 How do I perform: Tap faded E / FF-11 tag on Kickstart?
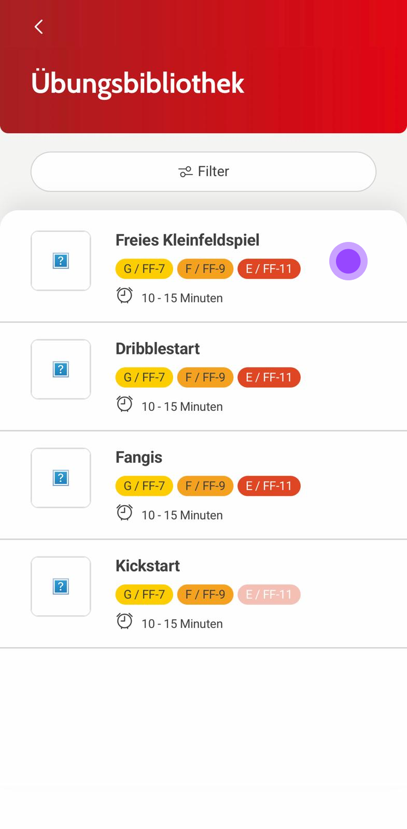269,594
